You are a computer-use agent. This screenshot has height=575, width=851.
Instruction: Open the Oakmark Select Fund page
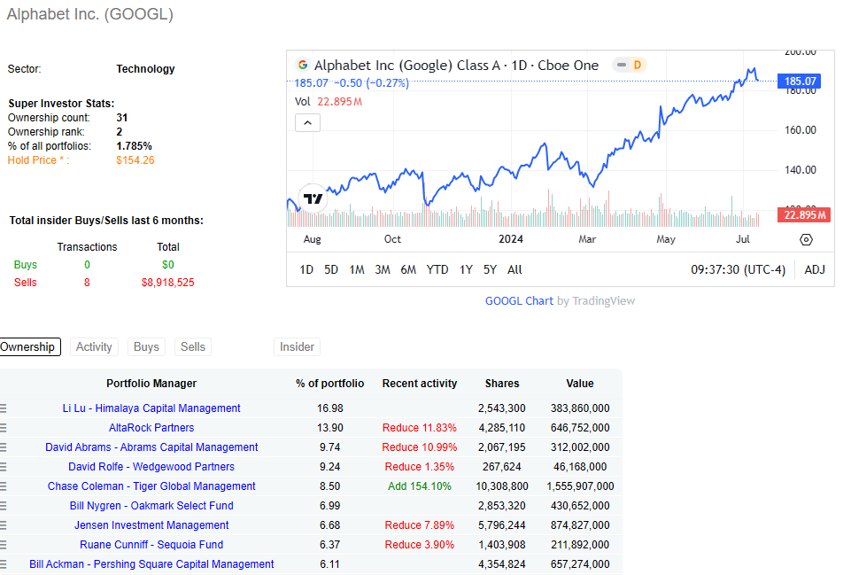pos(151,505)
